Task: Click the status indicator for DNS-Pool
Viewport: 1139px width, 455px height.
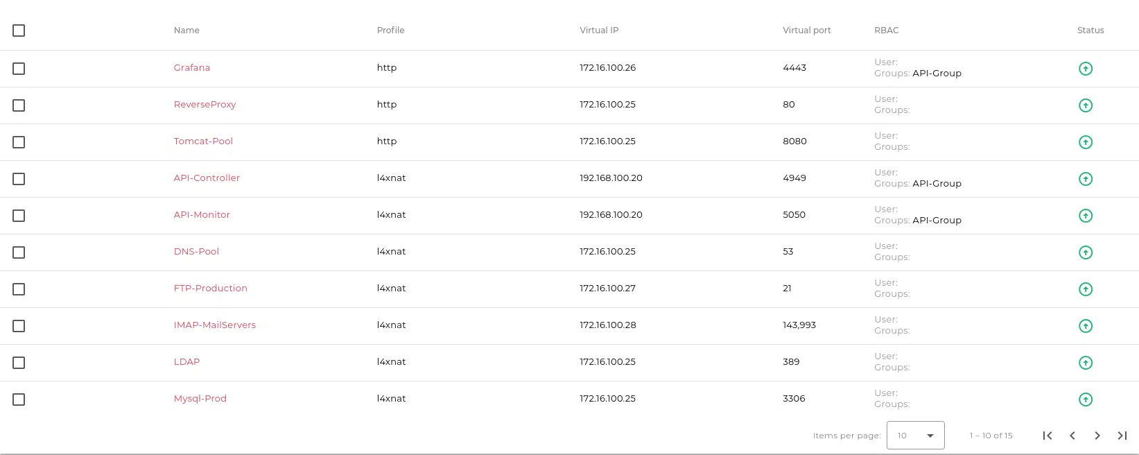Action: (x=1086, y=252)
